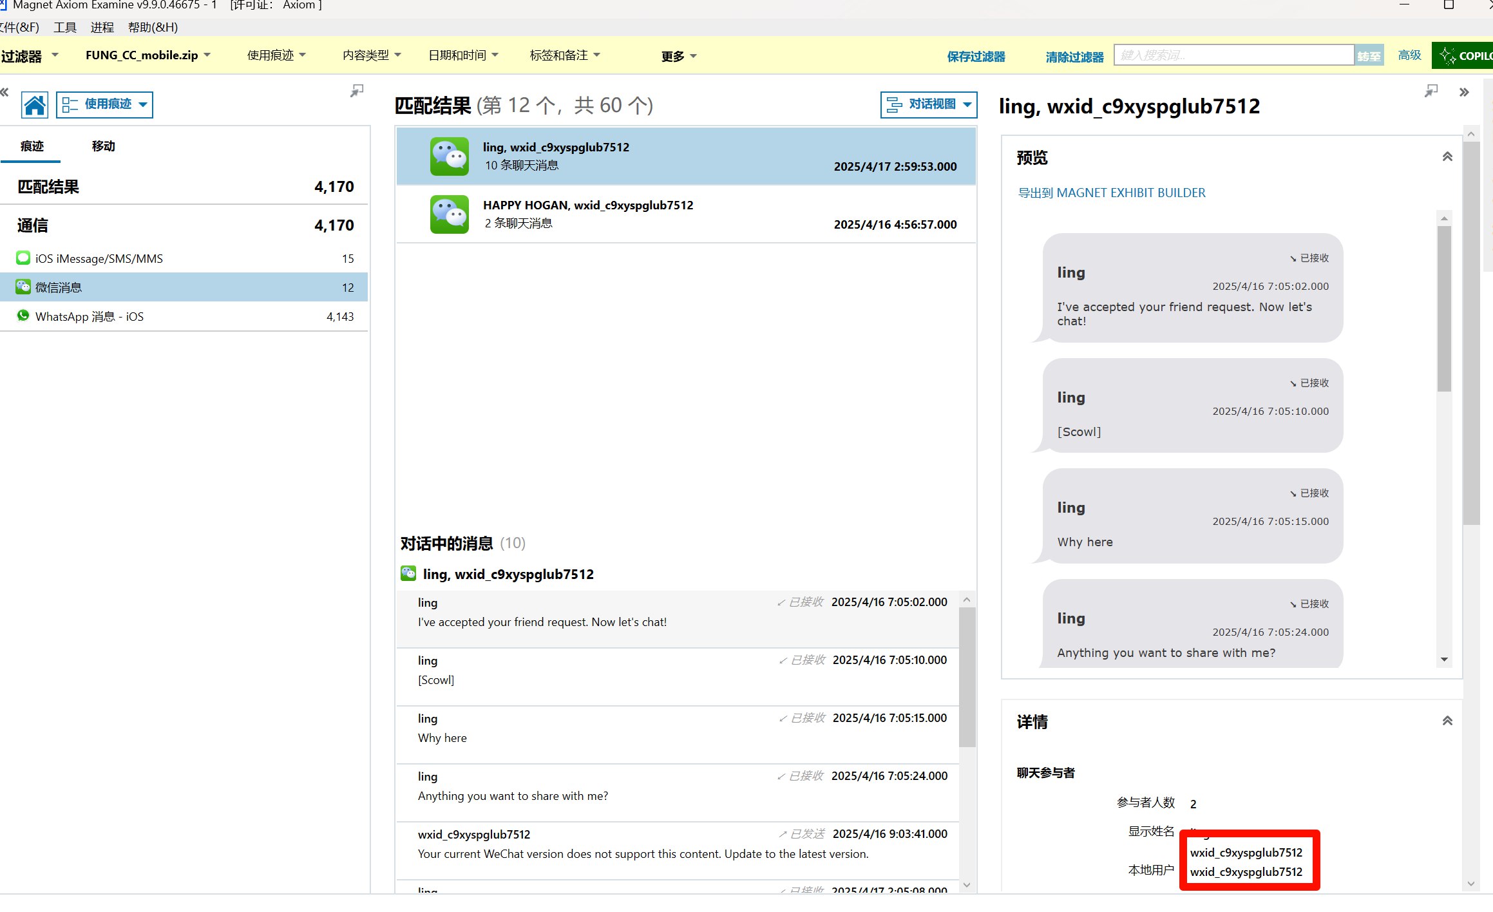Collapse left panel with double chevron
This screenshot has width=1493, height=912.
[x=5, y=91]
